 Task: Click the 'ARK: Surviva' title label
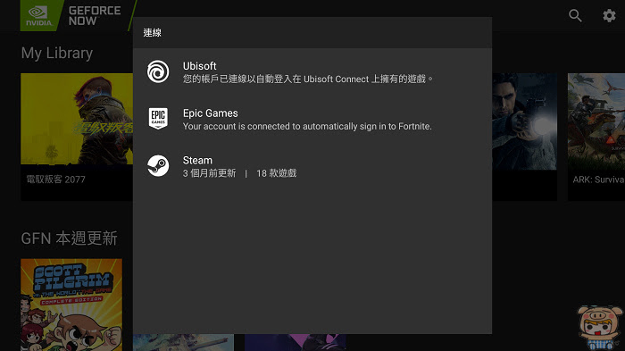click(599, 180)
